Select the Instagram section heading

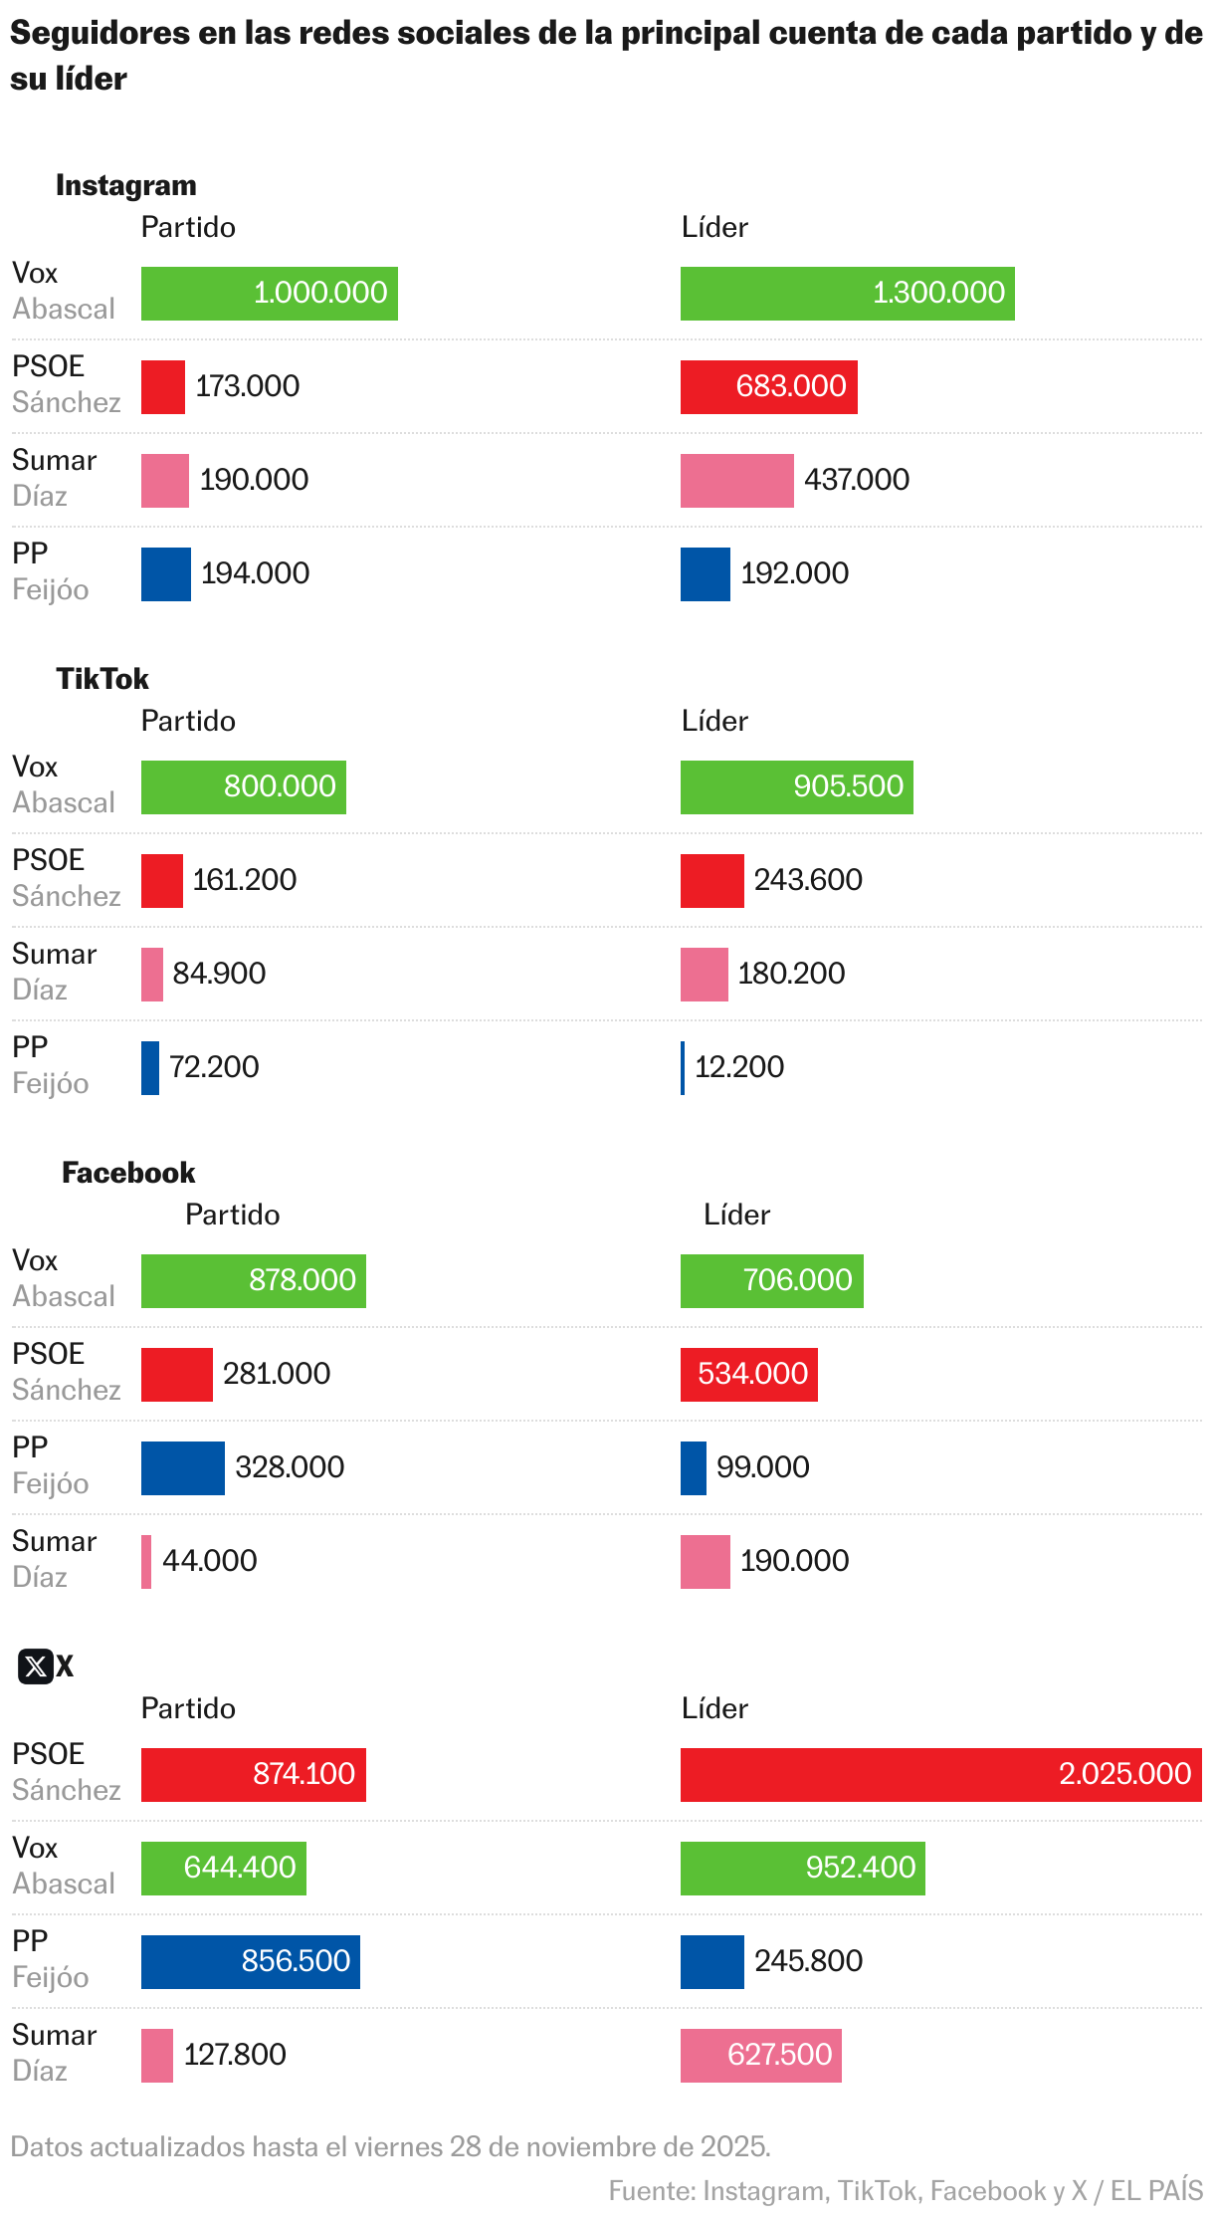(126, 185)
